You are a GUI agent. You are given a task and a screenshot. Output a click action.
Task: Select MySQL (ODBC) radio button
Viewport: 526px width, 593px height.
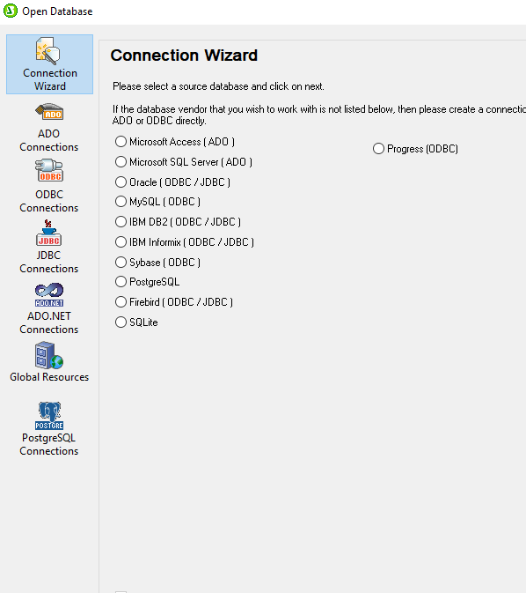tap(121, 202)
